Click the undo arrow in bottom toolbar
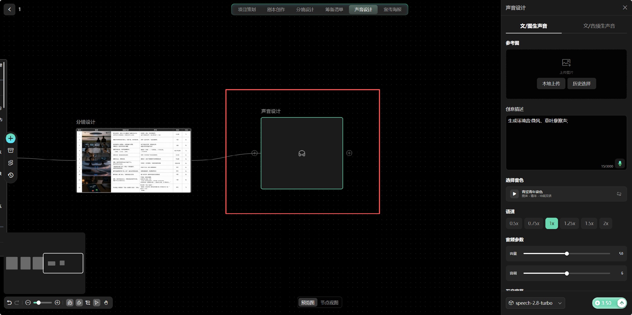632x315 pixels. pyautogui.click(x=9, y=303)
